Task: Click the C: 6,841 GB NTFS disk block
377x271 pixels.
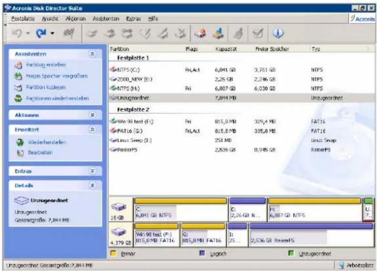Action: 180,209
